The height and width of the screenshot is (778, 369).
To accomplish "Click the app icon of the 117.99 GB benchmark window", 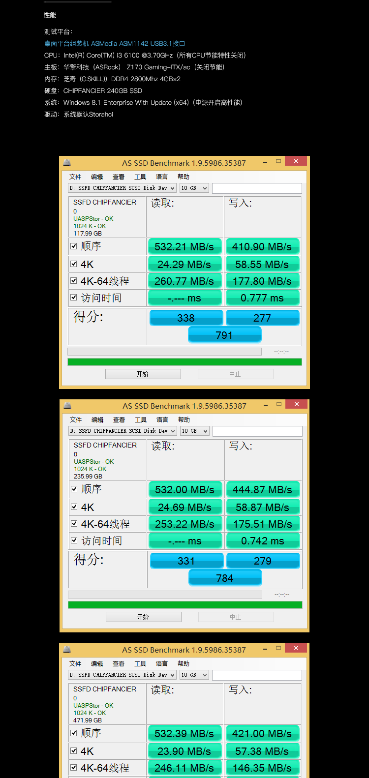I will pos(67,162).
